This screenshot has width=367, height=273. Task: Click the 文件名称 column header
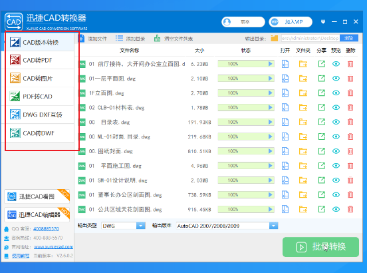130,51
